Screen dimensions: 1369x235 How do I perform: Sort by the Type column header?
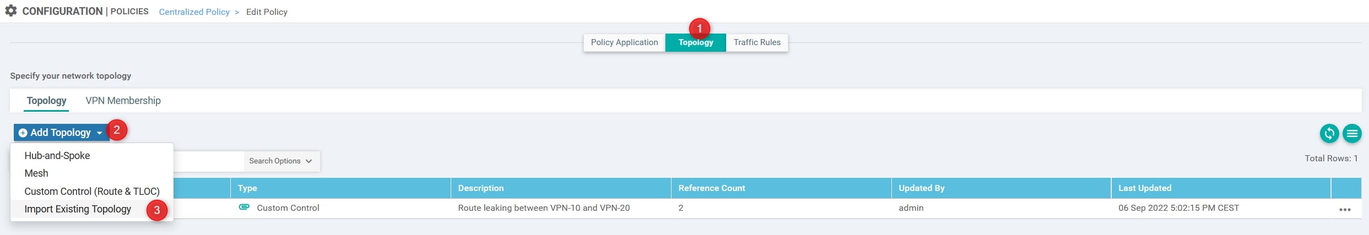(248, 188)
